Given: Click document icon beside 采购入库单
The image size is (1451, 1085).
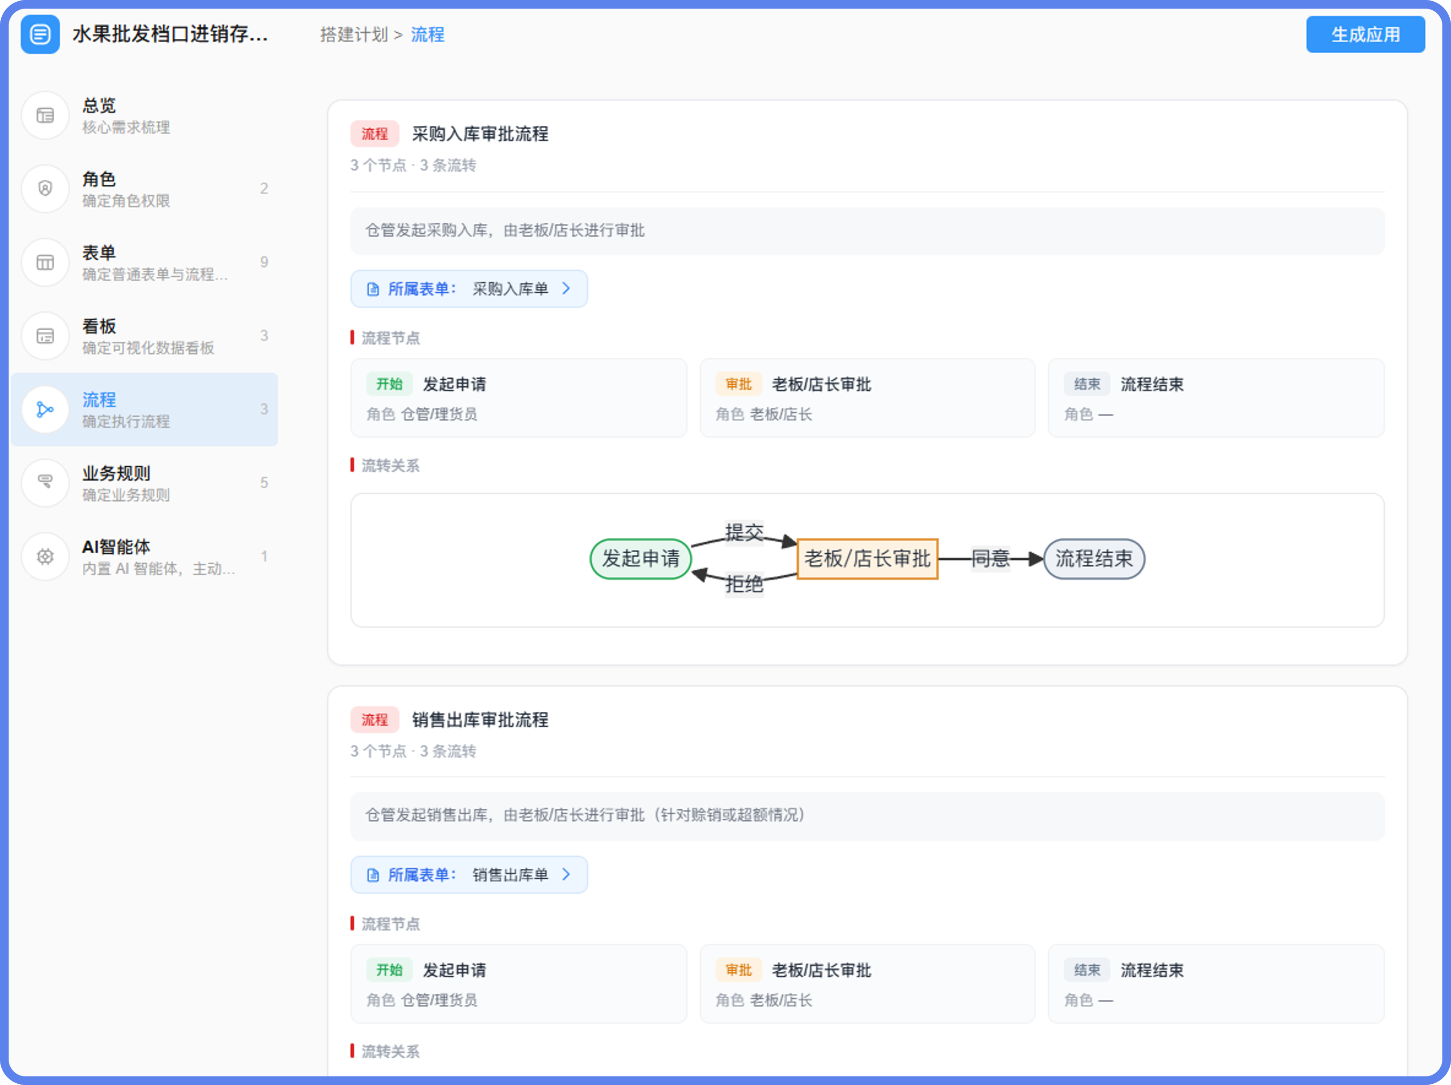Looking at the screenshot, I should click(x=373, y=289).
